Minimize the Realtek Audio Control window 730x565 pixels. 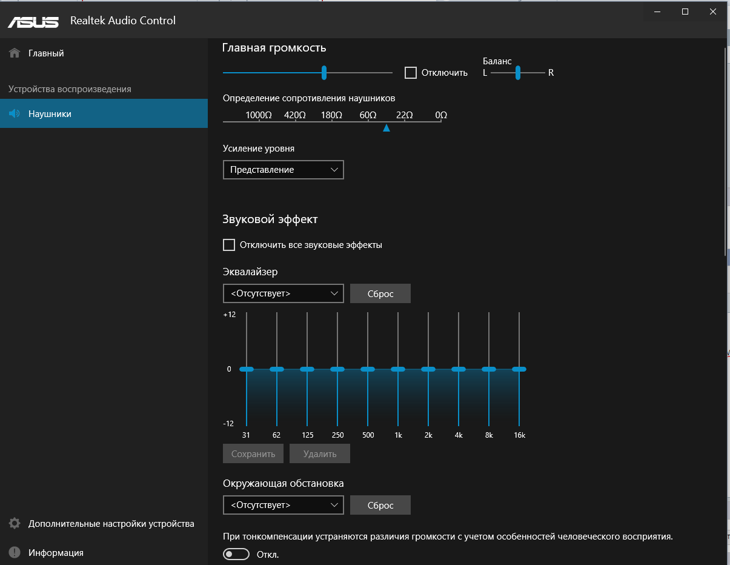point(657,12)
